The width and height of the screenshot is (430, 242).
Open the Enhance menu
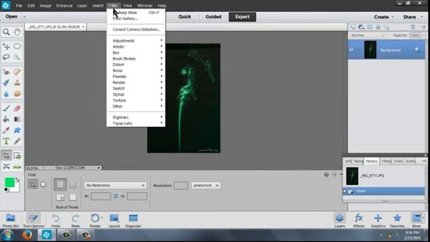64,5
